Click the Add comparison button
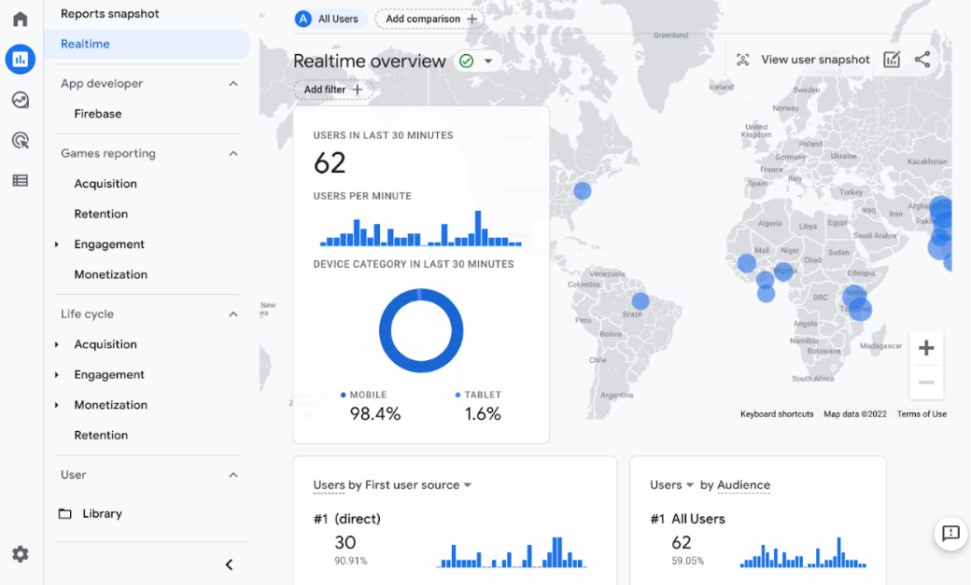 [x=429, y=18]
